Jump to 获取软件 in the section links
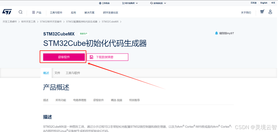Image resolution: width=278 pixels, height=132 pixels. point(99,100)
